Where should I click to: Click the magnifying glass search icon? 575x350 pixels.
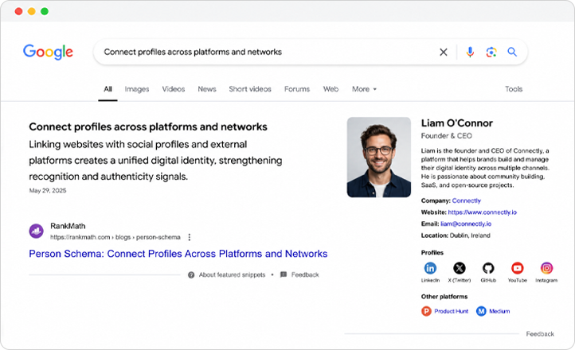click(x=512, y=52)
